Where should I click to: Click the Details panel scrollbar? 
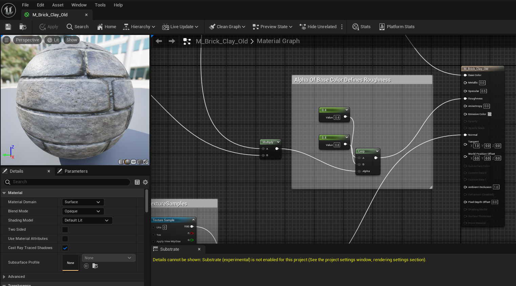(x=146, y=201)
